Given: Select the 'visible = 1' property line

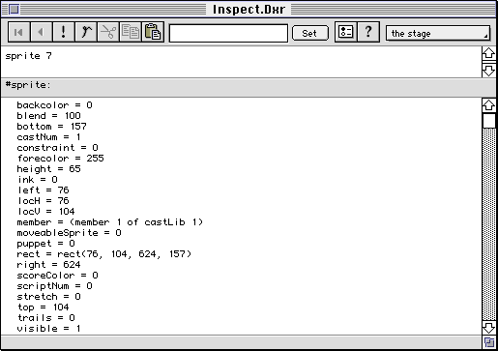Looking at the screenshot, I should pos(48,329).
